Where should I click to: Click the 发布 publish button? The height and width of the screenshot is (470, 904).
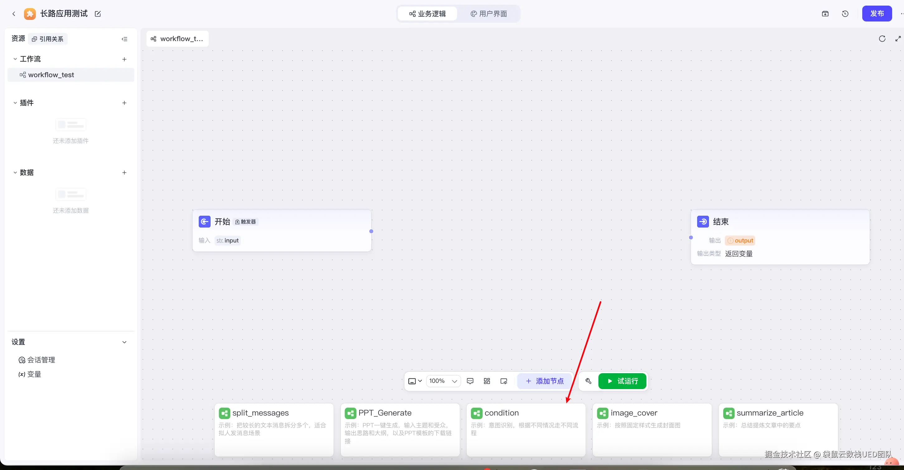pos(877,14)
